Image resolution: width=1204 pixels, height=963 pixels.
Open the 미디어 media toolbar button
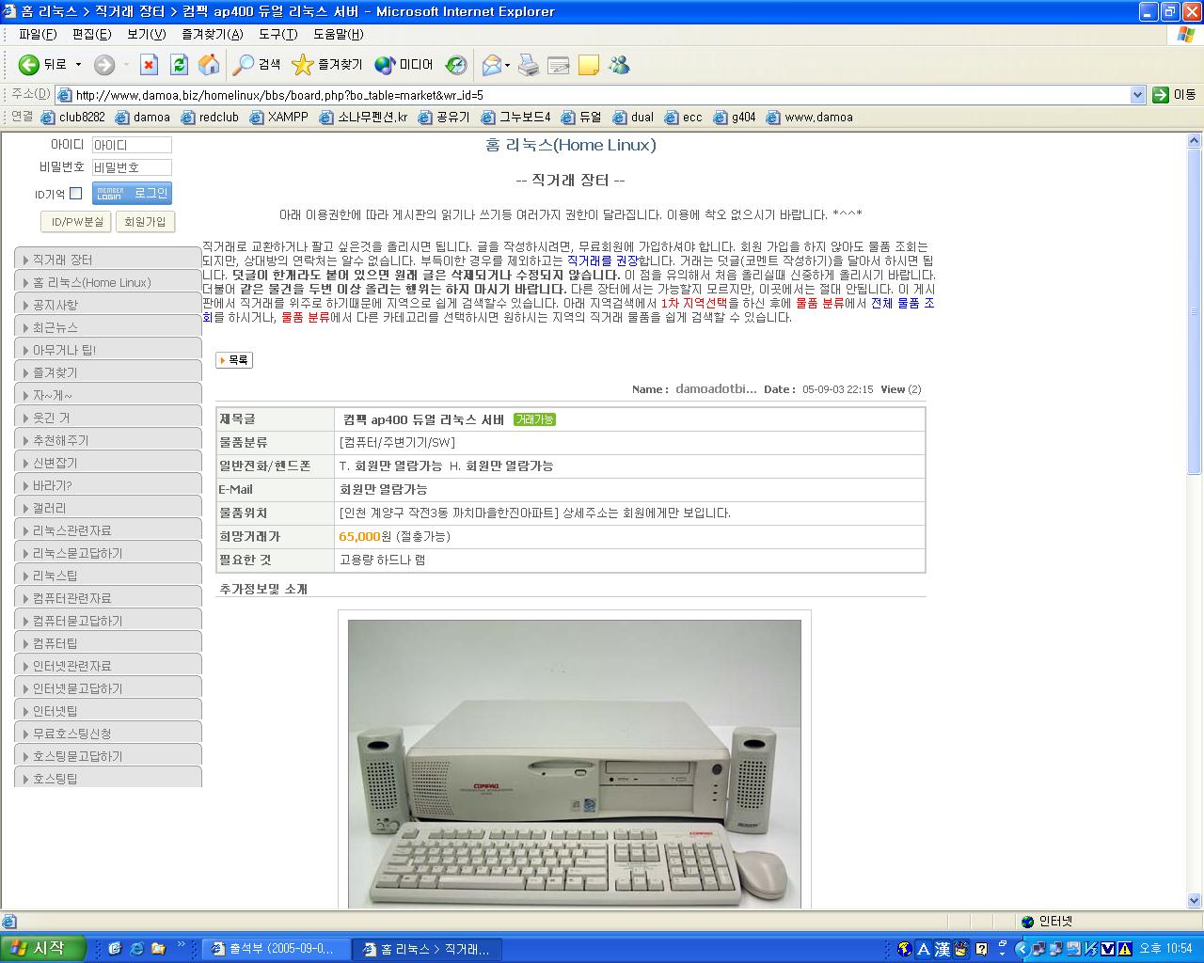tap(404, 65)
